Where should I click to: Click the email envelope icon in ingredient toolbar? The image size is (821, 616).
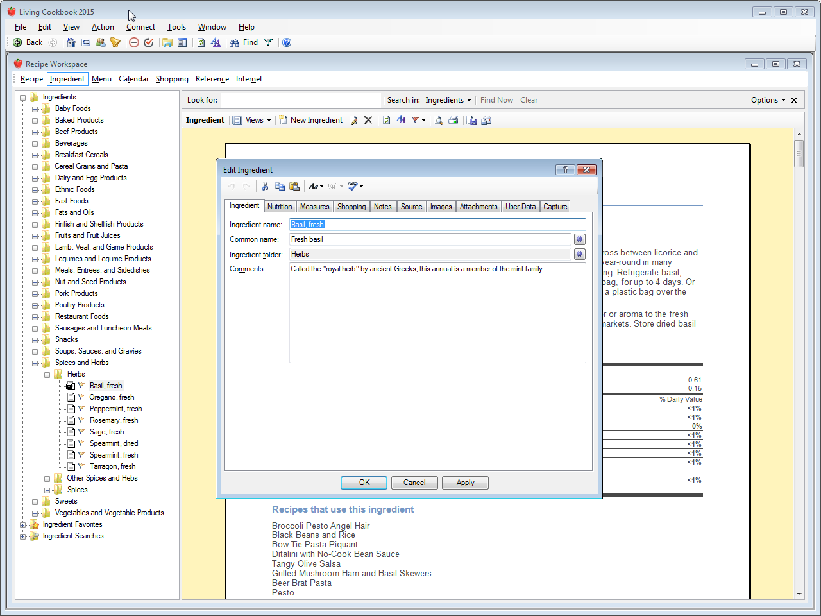pos(486,120)
